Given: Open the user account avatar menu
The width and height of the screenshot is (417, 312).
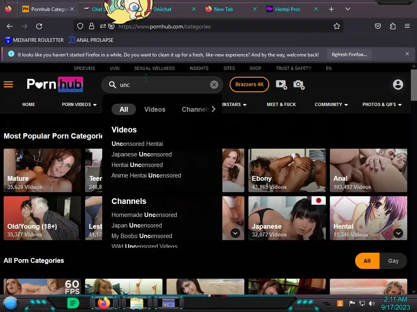Looking at the screenshot, I should [x=398, y=84].
